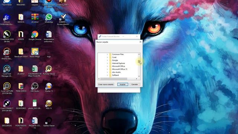This screenshot has width=238, height=134.
Task: Open the EMBIRD Acceso directo shortcut
Action: [63, 19]
